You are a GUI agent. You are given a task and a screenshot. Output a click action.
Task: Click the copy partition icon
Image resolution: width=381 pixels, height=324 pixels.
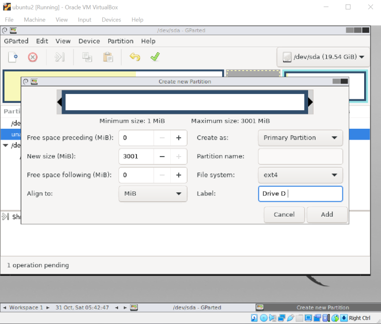pos(87,57)
